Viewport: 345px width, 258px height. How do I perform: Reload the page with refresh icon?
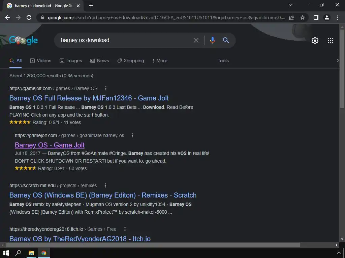click(29, 17)
